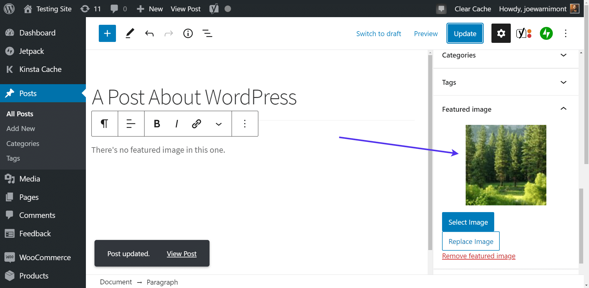Toggle italic formatting
Viewport: 589px width, 288px height.
tap(176, 124)
